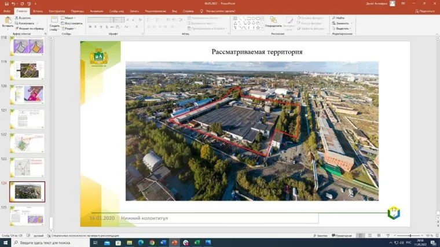Switch to the Animation (Анимация) tab
Screen dimensions: 440x247
click(x=94, y=11)
